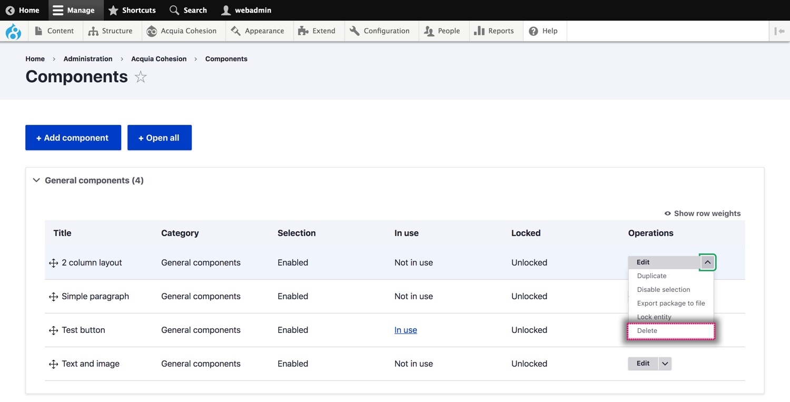Click the Category column header
Screen dimensions: 790x402
pos(180,233)
